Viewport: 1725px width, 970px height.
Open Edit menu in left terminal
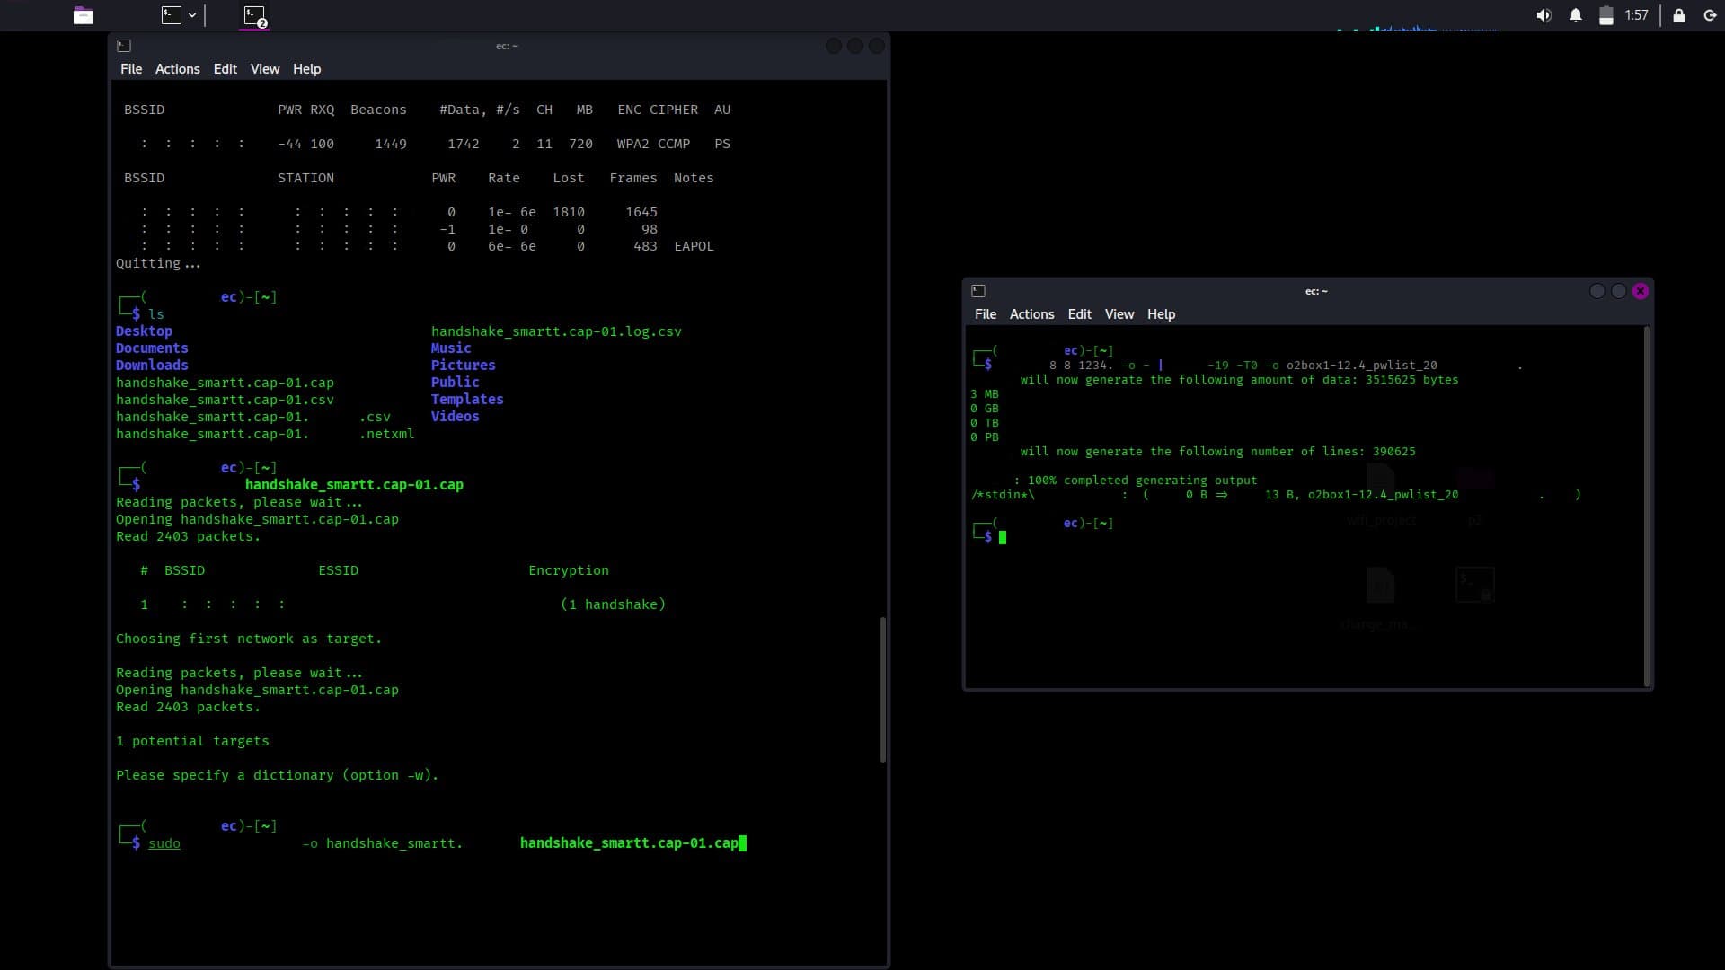[225, 69]
